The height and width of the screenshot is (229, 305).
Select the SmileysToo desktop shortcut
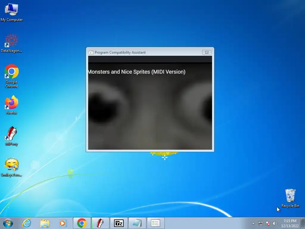[12, 167]
